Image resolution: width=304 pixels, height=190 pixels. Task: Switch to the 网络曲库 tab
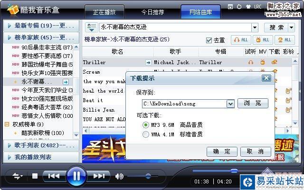pos(200,12)
